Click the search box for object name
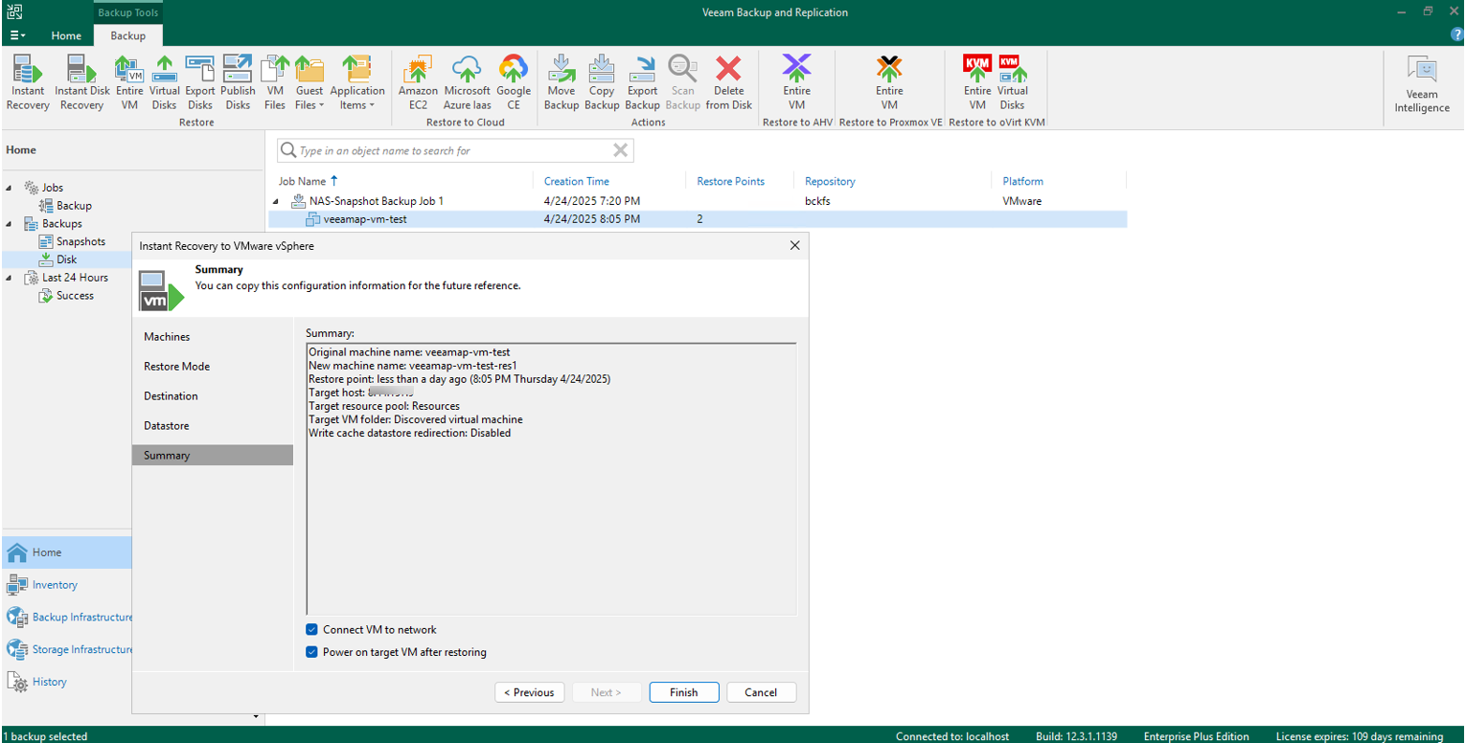This screenshot has height=743, width=1466. [455, 150]
